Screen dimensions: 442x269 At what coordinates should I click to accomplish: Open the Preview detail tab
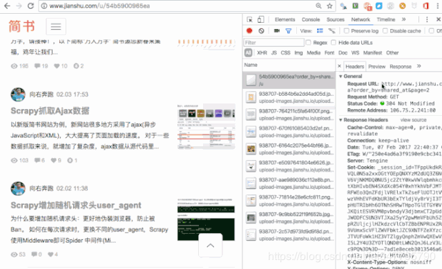pyautogui.click(x=376, y=66)
